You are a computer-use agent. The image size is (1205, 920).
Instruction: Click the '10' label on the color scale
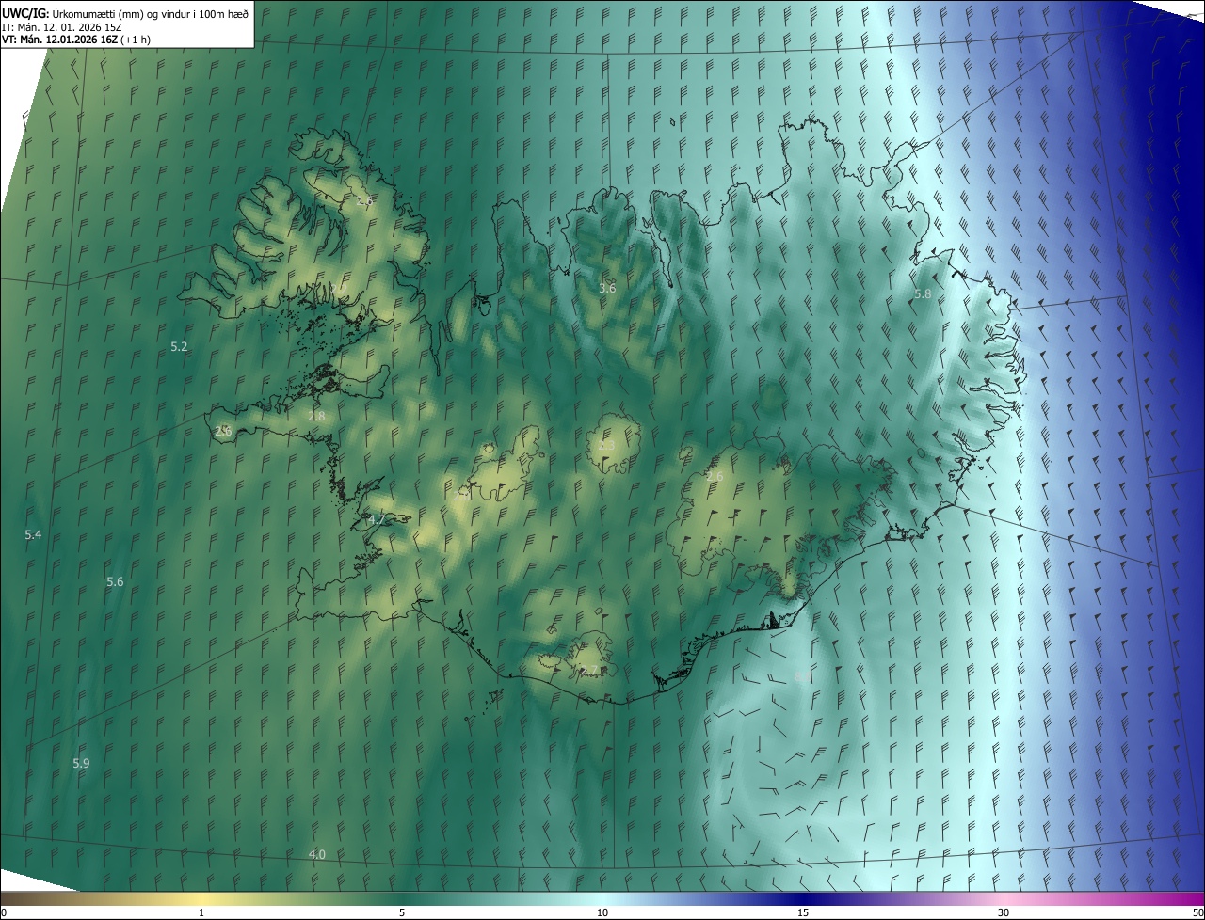602,913
